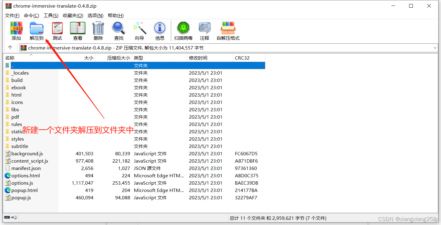Open the 收藏夹(O) menu
This screenshot has width=441, height=225.
click(73, 16)
